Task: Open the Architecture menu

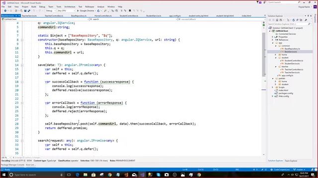Action: [70, 6]
